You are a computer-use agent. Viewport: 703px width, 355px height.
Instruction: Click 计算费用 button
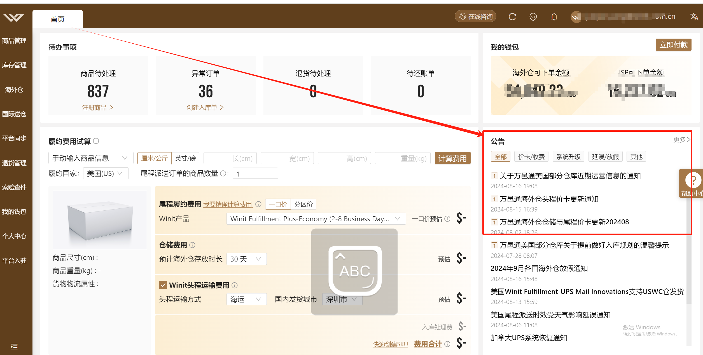(x=452, y=158)
